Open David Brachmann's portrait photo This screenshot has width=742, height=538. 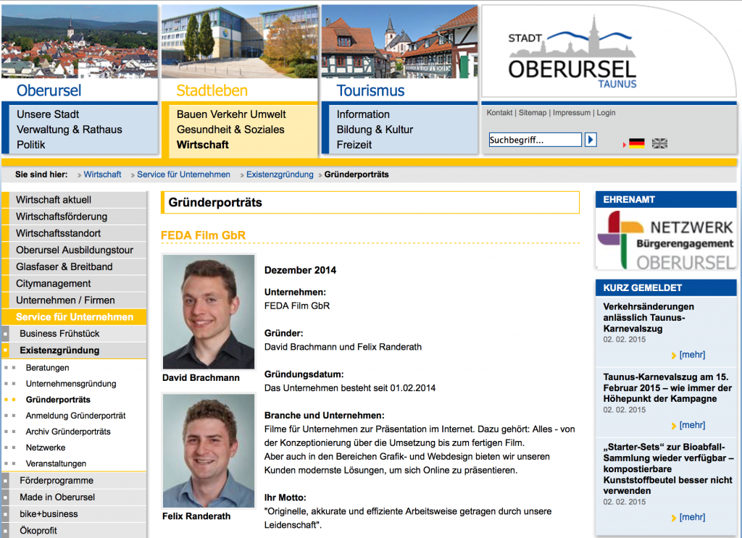coord(209,312)
